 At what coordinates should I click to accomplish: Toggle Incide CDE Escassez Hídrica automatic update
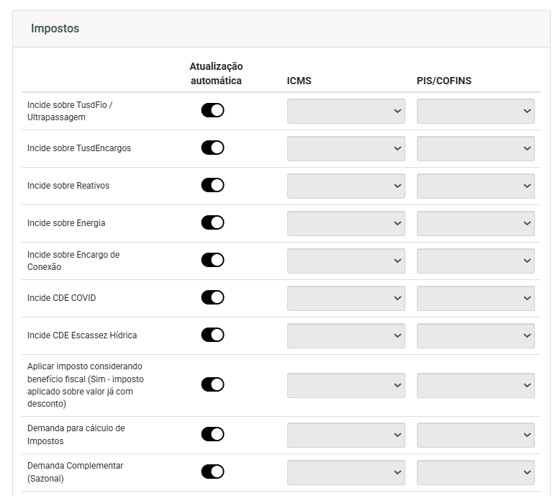212,335
